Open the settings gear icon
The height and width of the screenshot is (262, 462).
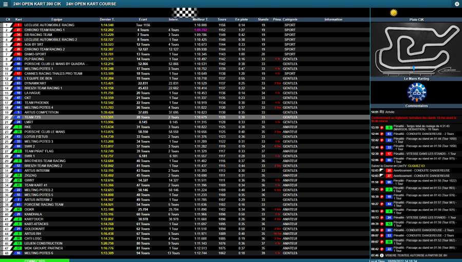[x=456, y=4]
